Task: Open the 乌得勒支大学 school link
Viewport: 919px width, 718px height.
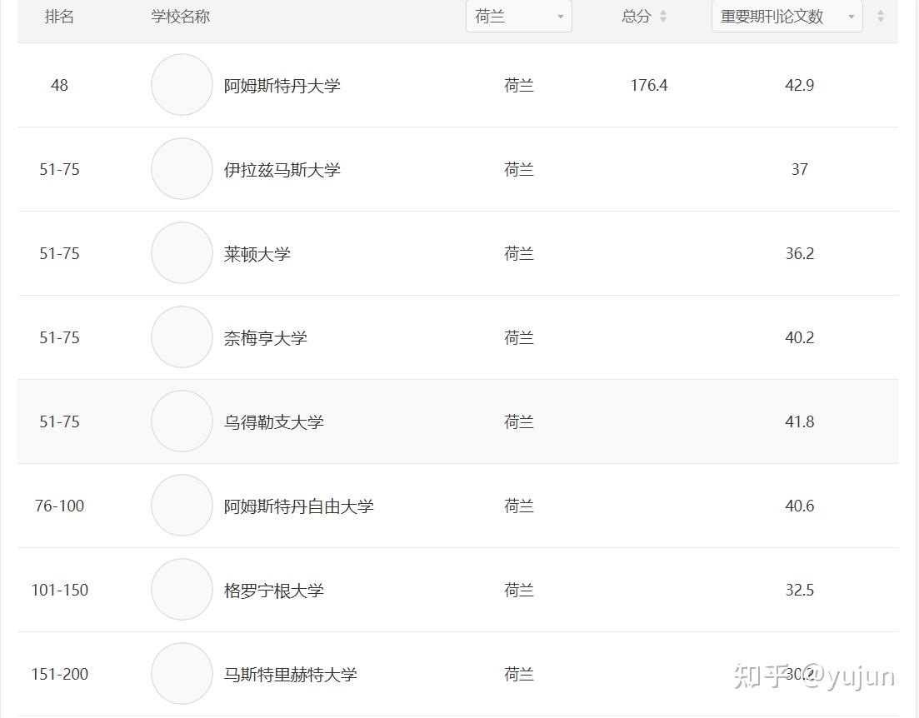Action: (273, 422)
